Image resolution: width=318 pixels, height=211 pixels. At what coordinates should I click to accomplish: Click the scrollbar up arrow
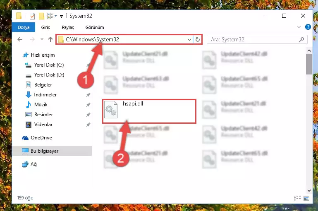point(309,50)
